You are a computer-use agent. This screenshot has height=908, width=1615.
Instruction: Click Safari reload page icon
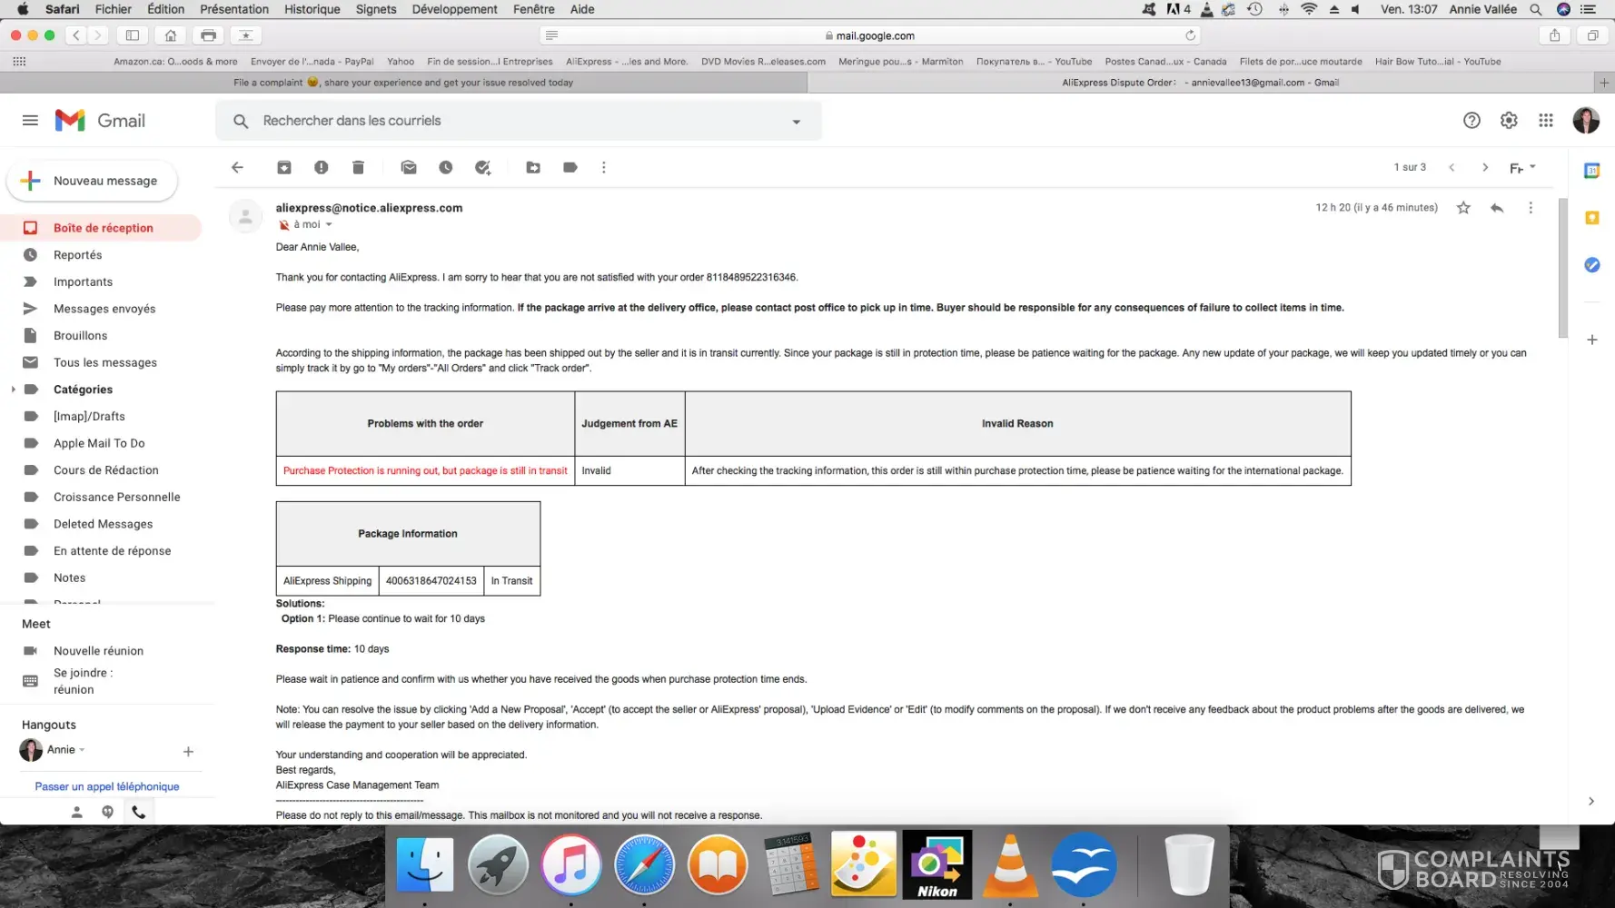coord(1190,35)
